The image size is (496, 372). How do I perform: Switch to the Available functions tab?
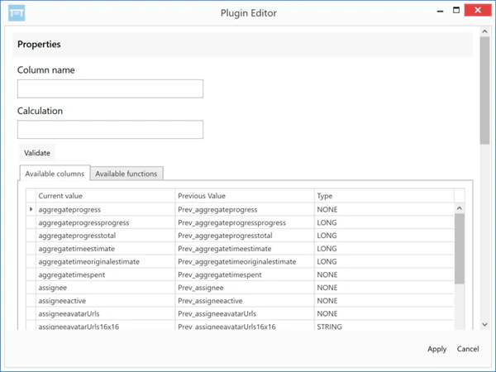click(x=126, y=174)
